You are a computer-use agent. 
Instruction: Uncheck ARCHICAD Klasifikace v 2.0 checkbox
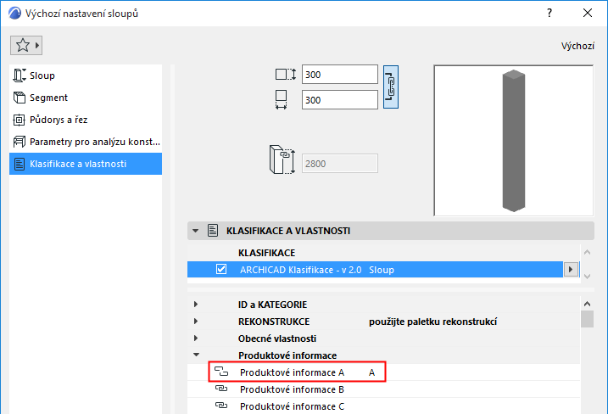pos(221,269)
